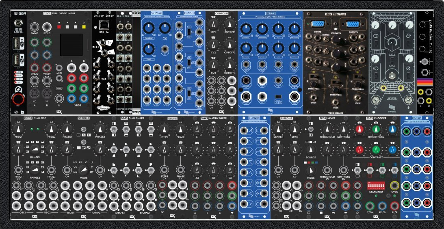
Task: Turn the red BRIGHTNESS knob on ESG3
Action: point(360,130)
